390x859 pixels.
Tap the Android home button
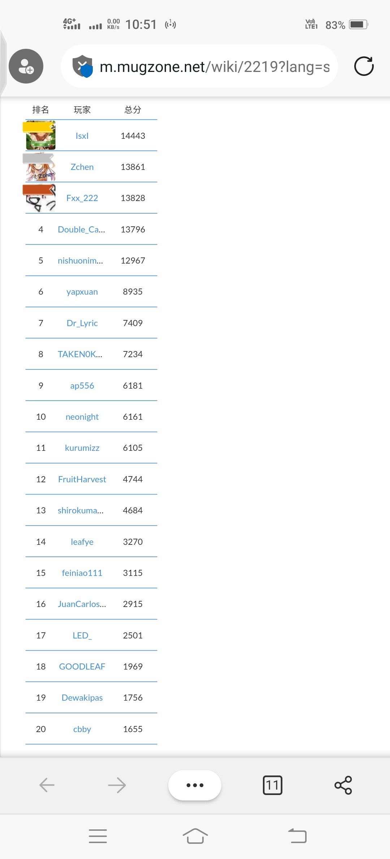[x=195, y=836]
